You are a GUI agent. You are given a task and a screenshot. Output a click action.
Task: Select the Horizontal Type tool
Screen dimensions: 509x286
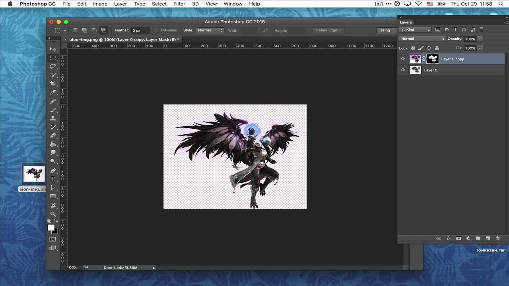(53, 179)
